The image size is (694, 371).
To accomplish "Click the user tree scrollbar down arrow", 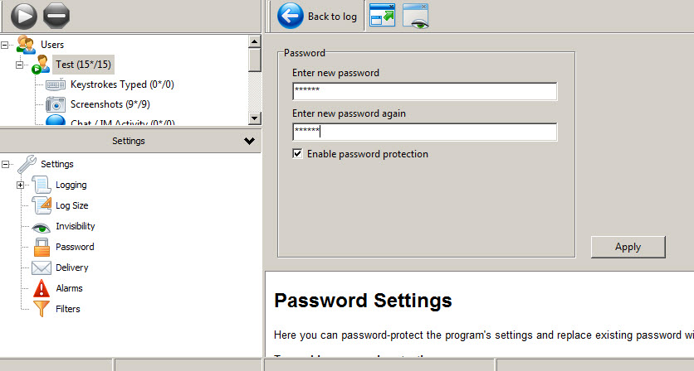I will point(255,118).
